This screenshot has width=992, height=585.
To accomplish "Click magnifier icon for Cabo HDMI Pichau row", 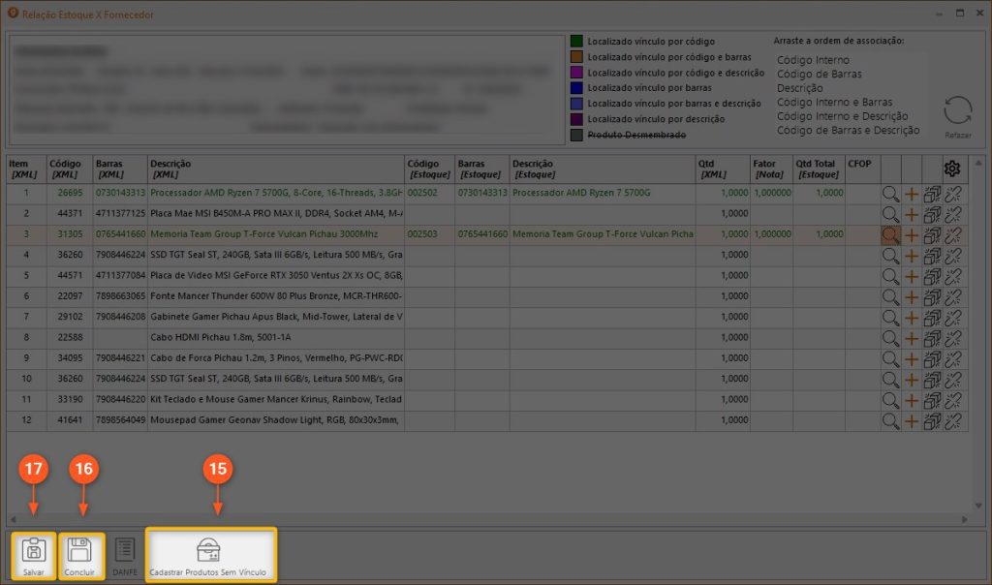I will click(x=890, y=339).
